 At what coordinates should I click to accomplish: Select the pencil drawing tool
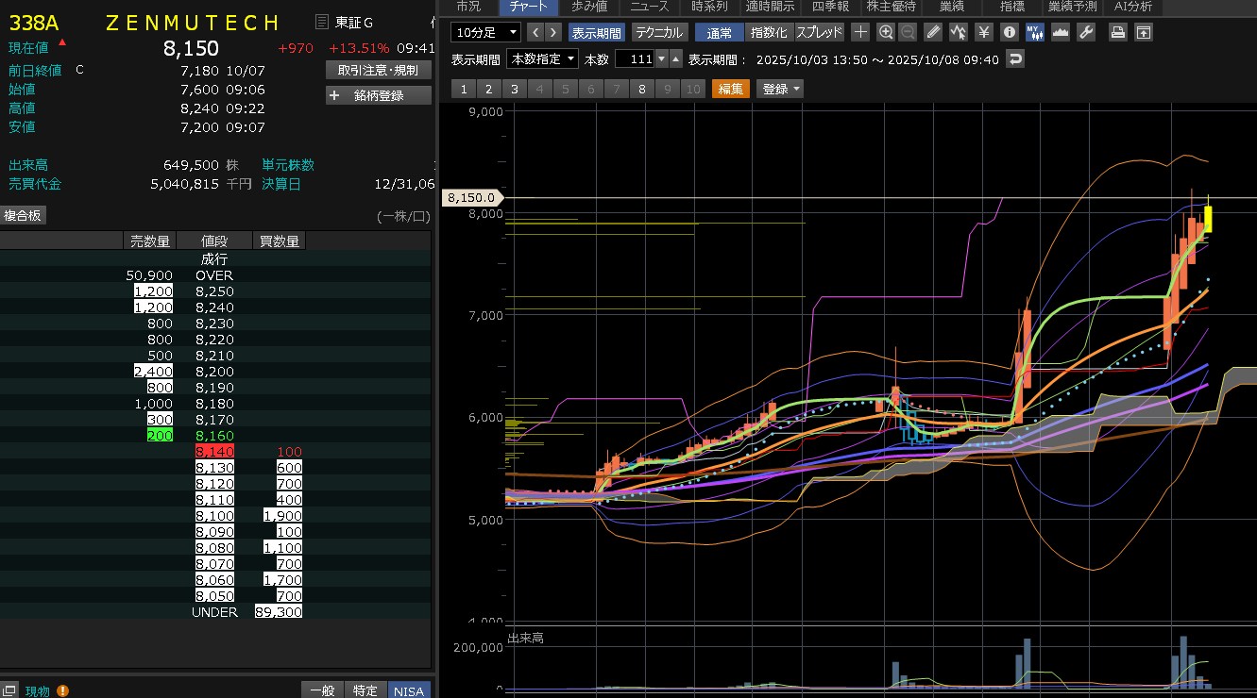[x=933, y=32]
